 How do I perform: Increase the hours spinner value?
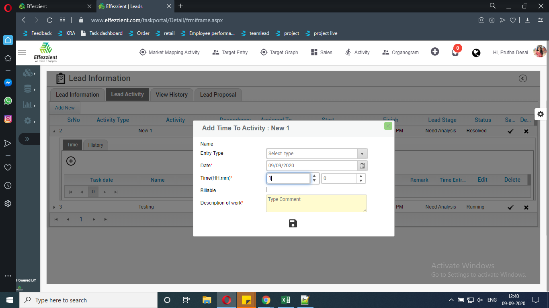tap(314, 176)
